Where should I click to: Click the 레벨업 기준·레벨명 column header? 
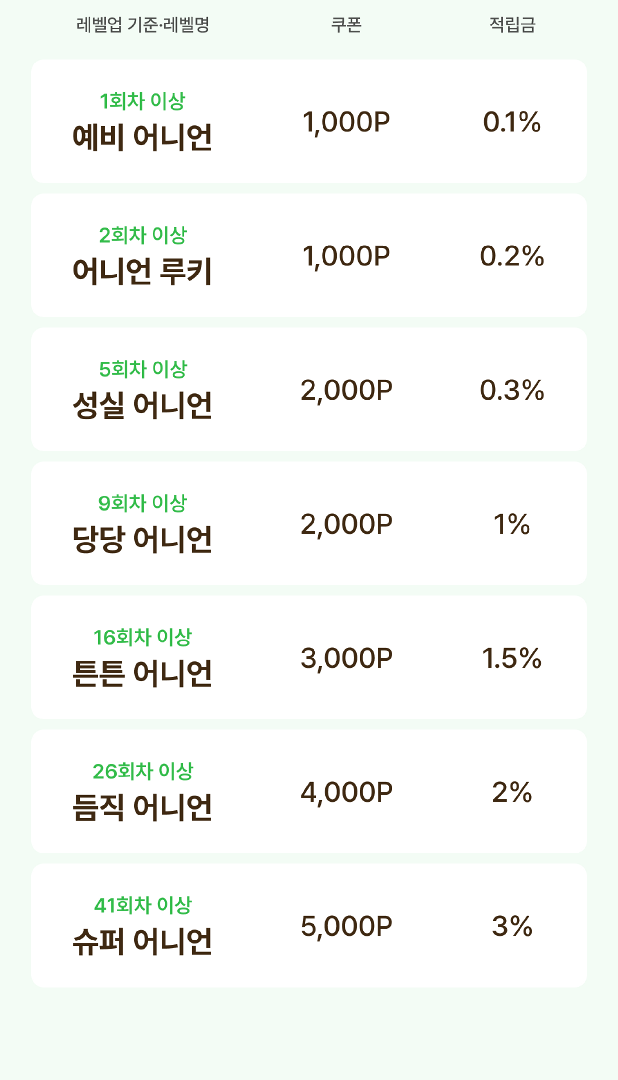143,24
